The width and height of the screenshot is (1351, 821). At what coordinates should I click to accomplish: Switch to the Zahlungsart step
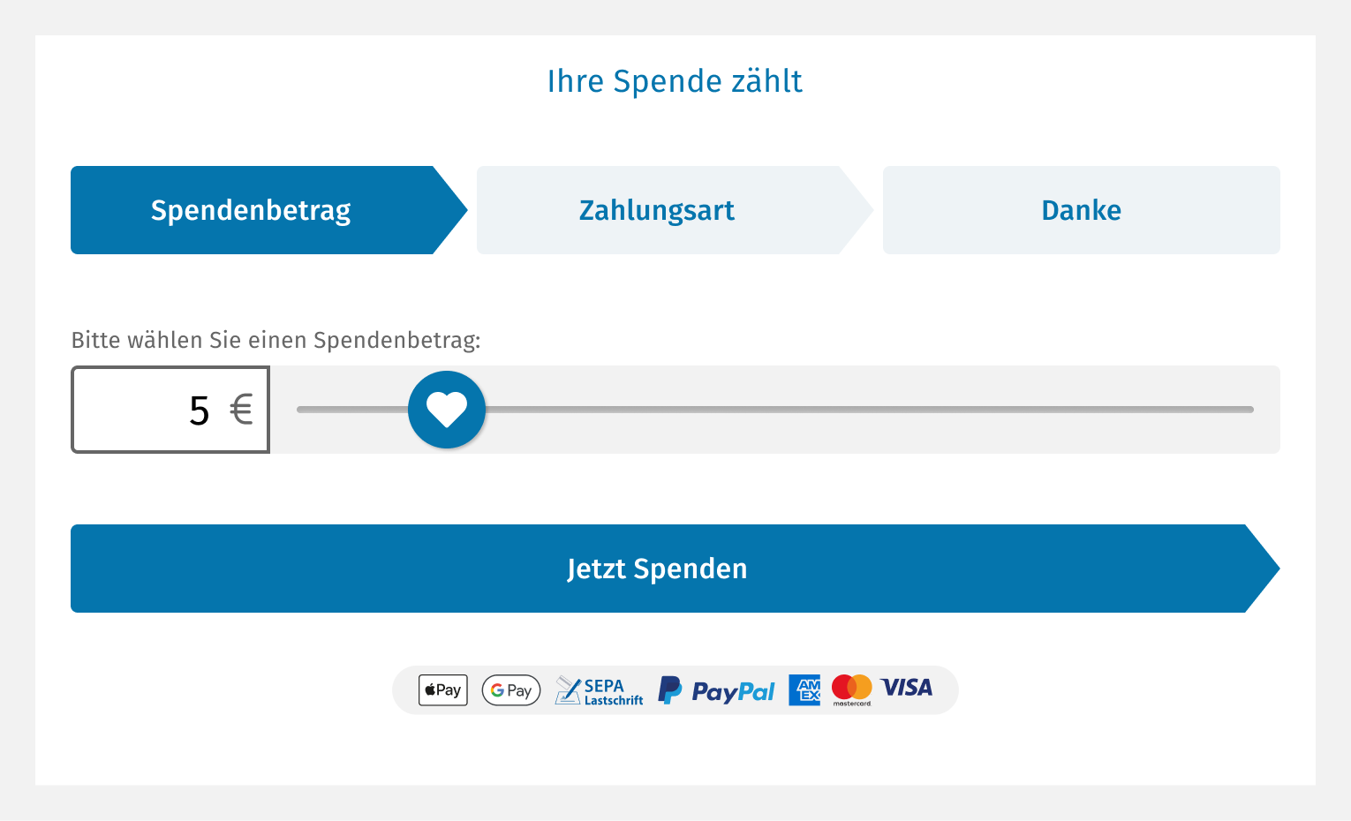[658, 210]
